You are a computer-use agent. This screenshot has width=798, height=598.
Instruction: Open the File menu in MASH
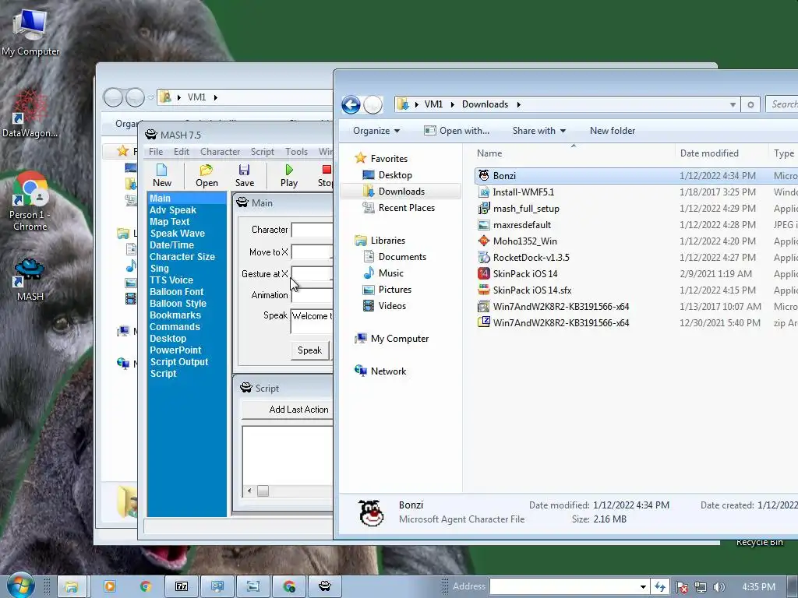click(x=156, y=152)
